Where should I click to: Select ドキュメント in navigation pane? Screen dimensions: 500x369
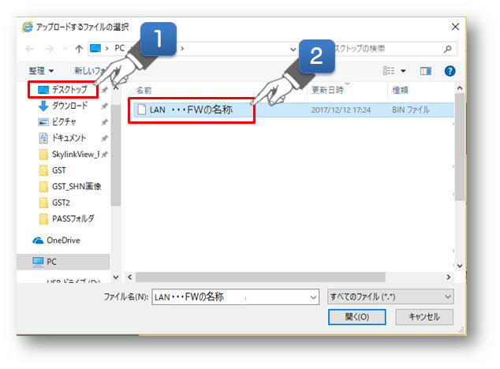pyautogui.click(x=69, y=138)
